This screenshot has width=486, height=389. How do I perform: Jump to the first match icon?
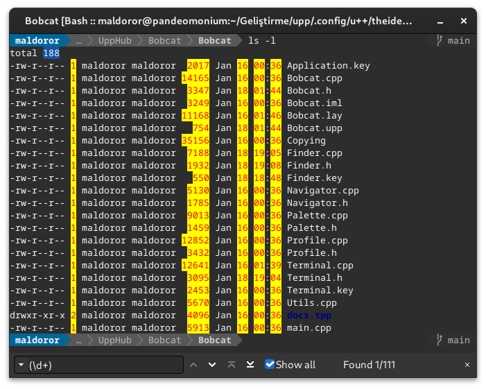point(232,365)
